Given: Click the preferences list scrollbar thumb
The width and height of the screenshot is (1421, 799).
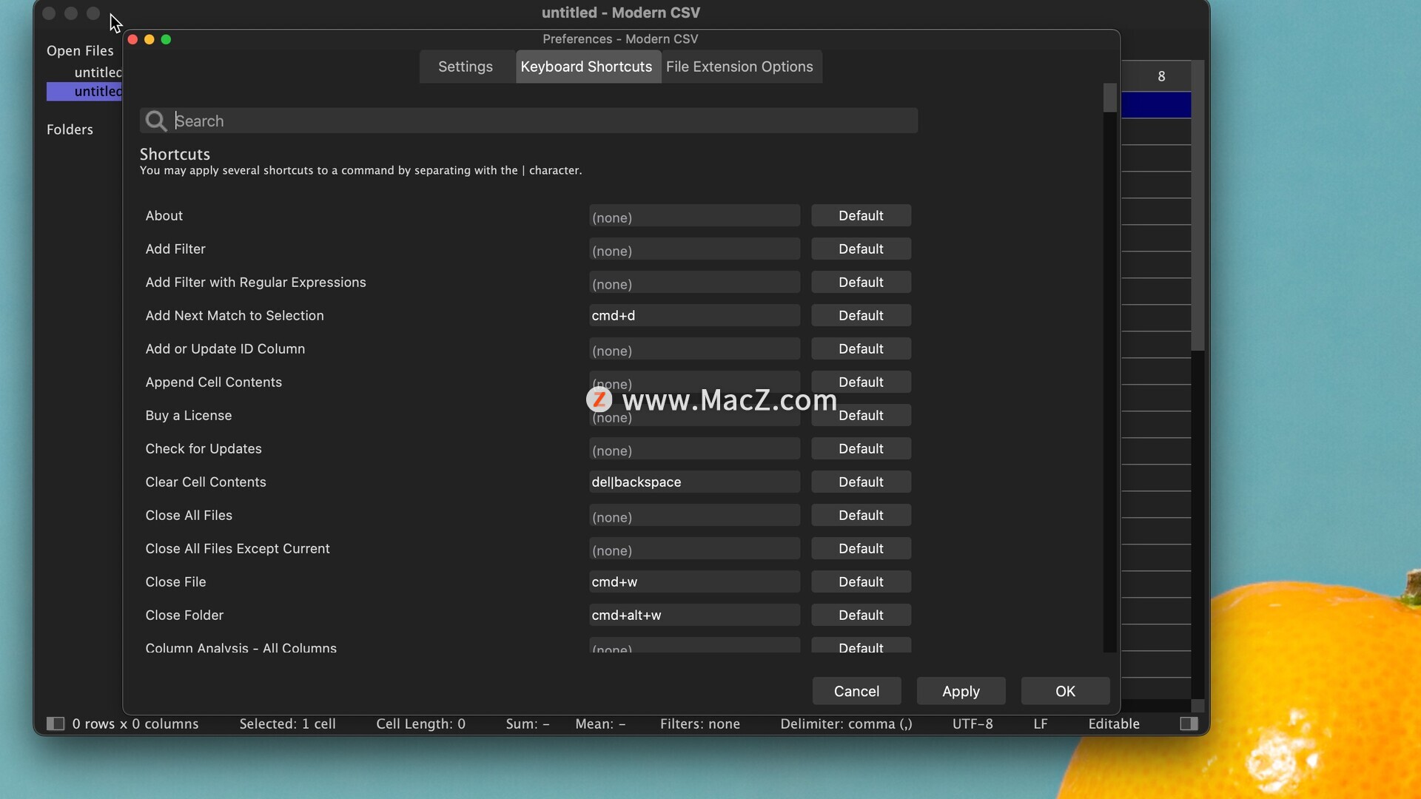Looking at the screenshot, I should [x=1109, y=98].
